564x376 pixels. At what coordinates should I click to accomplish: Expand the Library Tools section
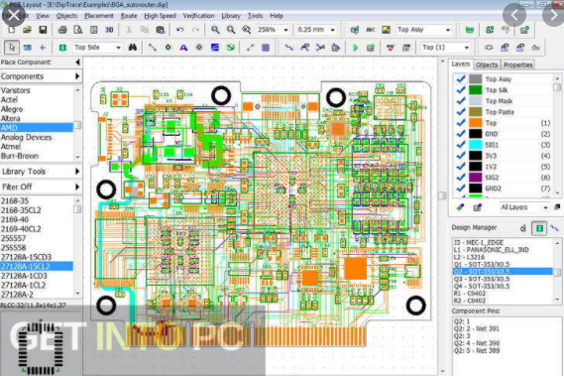(41, 172)
